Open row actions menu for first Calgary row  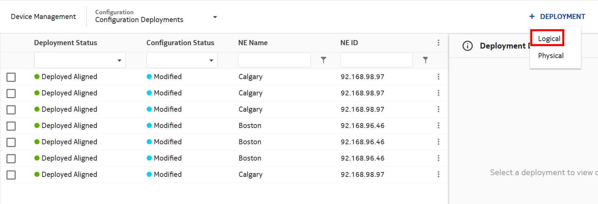point(438,77)
